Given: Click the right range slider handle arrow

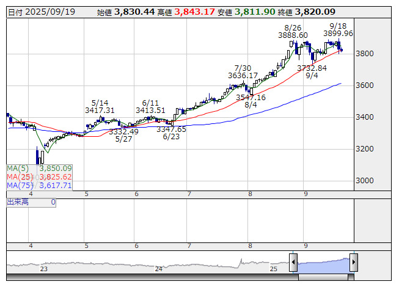Looking at the screenshot, I should coord(354,263).
